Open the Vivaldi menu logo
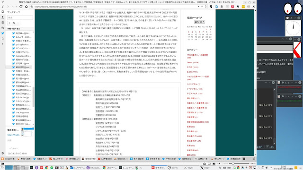The height and width of the screenshot is (170, 303). click(x=2, y=2)
